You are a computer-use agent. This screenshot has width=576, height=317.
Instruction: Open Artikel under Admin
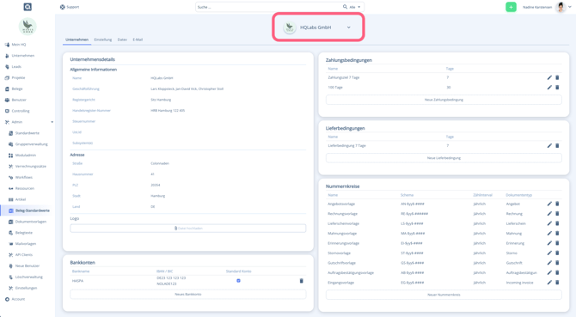click(x=21, y=199)
